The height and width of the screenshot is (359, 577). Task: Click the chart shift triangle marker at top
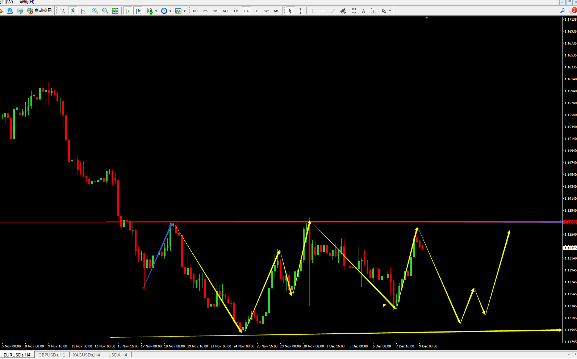coord(427,18)
